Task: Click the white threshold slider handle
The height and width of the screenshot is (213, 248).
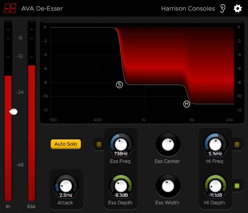Action: (x=13, y=112)
